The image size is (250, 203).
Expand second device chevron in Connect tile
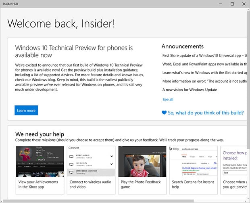pos(111,164)
